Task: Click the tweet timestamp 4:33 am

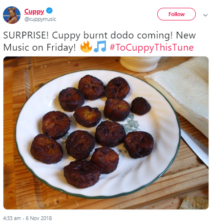Action: pyautogui.click(x=12, y=218)
